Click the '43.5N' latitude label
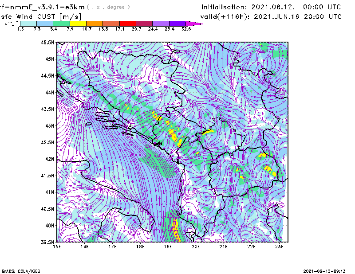 click(x=47, y=109)
